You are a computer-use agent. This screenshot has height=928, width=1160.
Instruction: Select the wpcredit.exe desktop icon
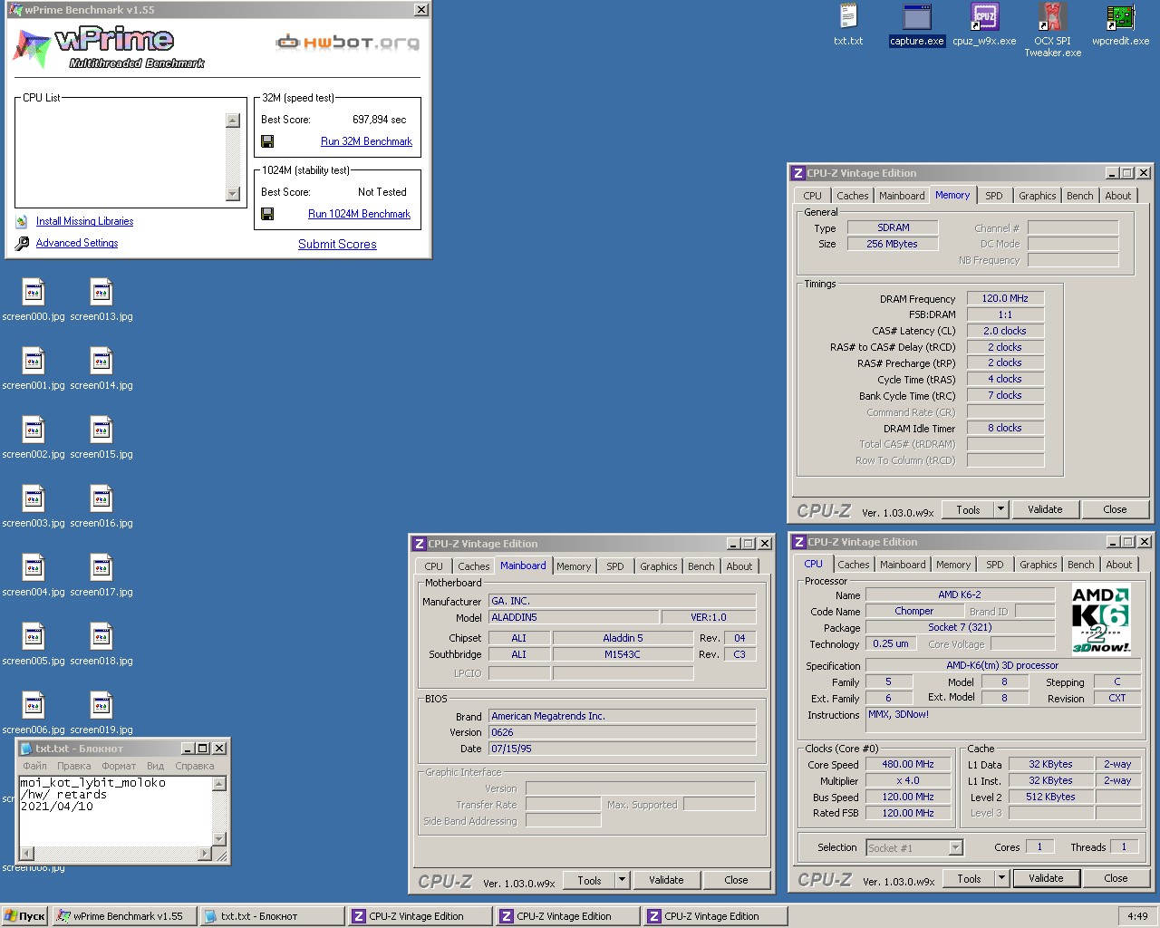pyautogui.click(x=1120, y=24)
